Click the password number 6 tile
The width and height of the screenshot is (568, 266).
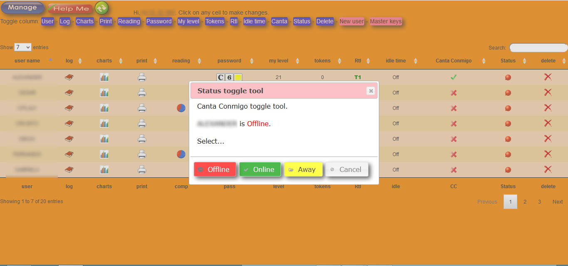(229, 77)
